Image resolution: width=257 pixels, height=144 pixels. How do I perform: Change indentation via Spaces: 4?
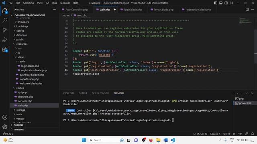click(x=215, y=134)
